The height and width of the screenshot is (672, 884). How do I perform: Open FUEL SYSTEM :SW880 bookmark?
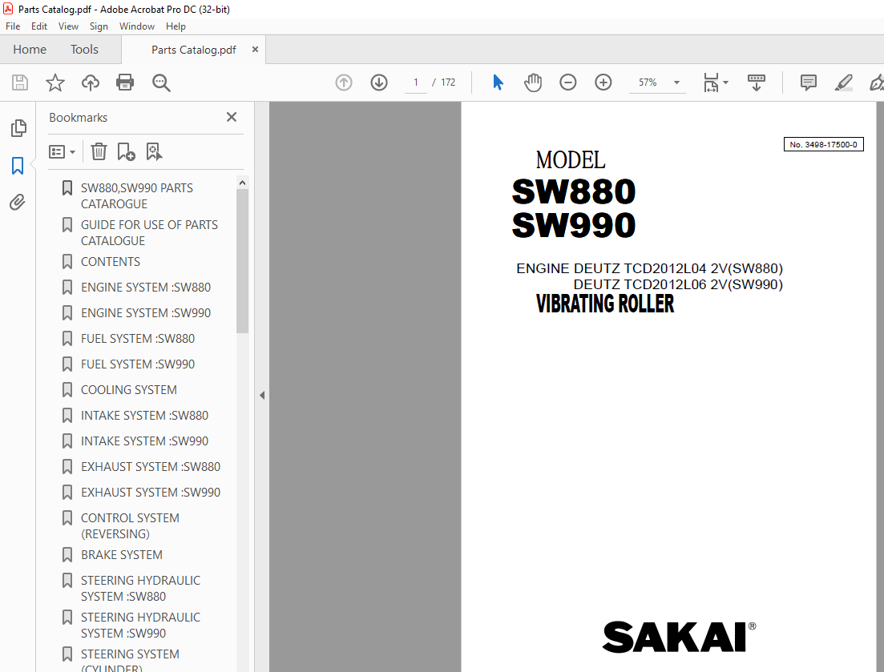pyautogui.click(x=138, y=339)
